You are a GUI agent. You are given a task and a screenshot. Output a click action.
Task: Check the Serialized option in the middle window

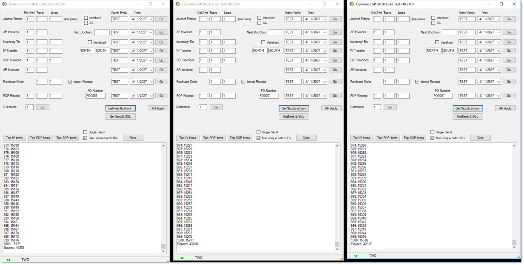click(263, 42)
